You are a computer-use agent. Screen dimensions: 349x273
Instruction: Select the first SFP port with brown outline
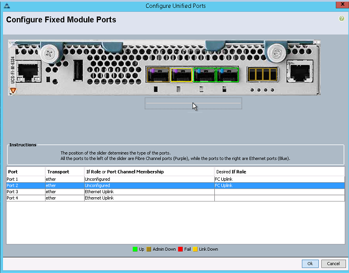pyautogui.click(x=158, y=75)
